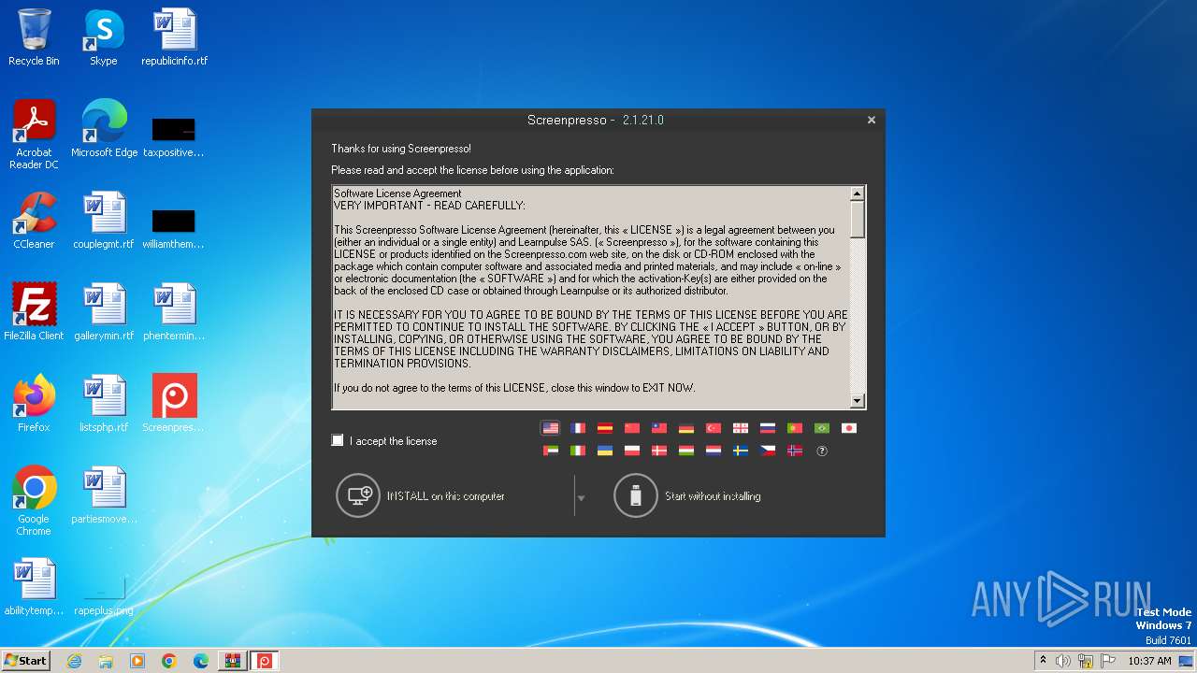Select the Ukrainian flag language
Image resolution: width=1197 pixels, height=673 pixels.
pos(605,451)
